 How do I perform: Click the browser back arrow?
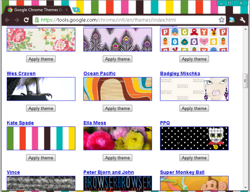click(x=7, y=20)
